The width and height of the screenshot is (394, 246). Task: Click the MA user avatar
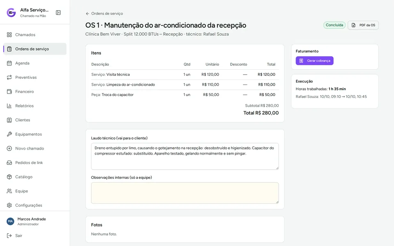point(10,221)
